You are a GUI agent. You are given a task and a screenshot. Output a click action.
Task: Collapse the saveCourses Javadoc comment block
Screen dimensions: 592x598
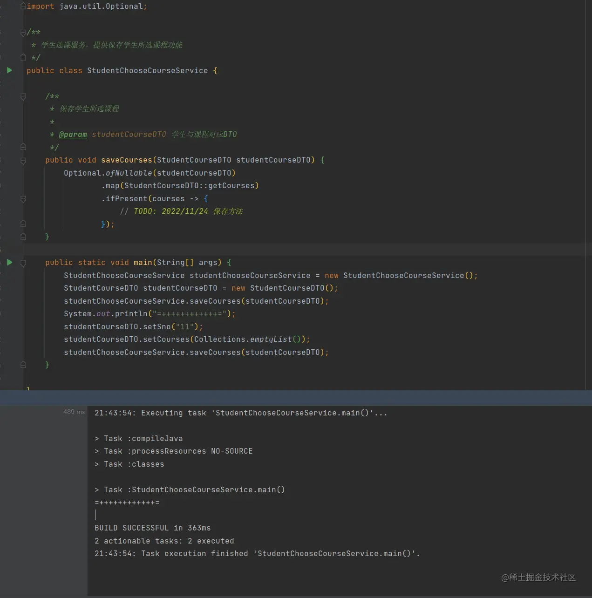23,96
